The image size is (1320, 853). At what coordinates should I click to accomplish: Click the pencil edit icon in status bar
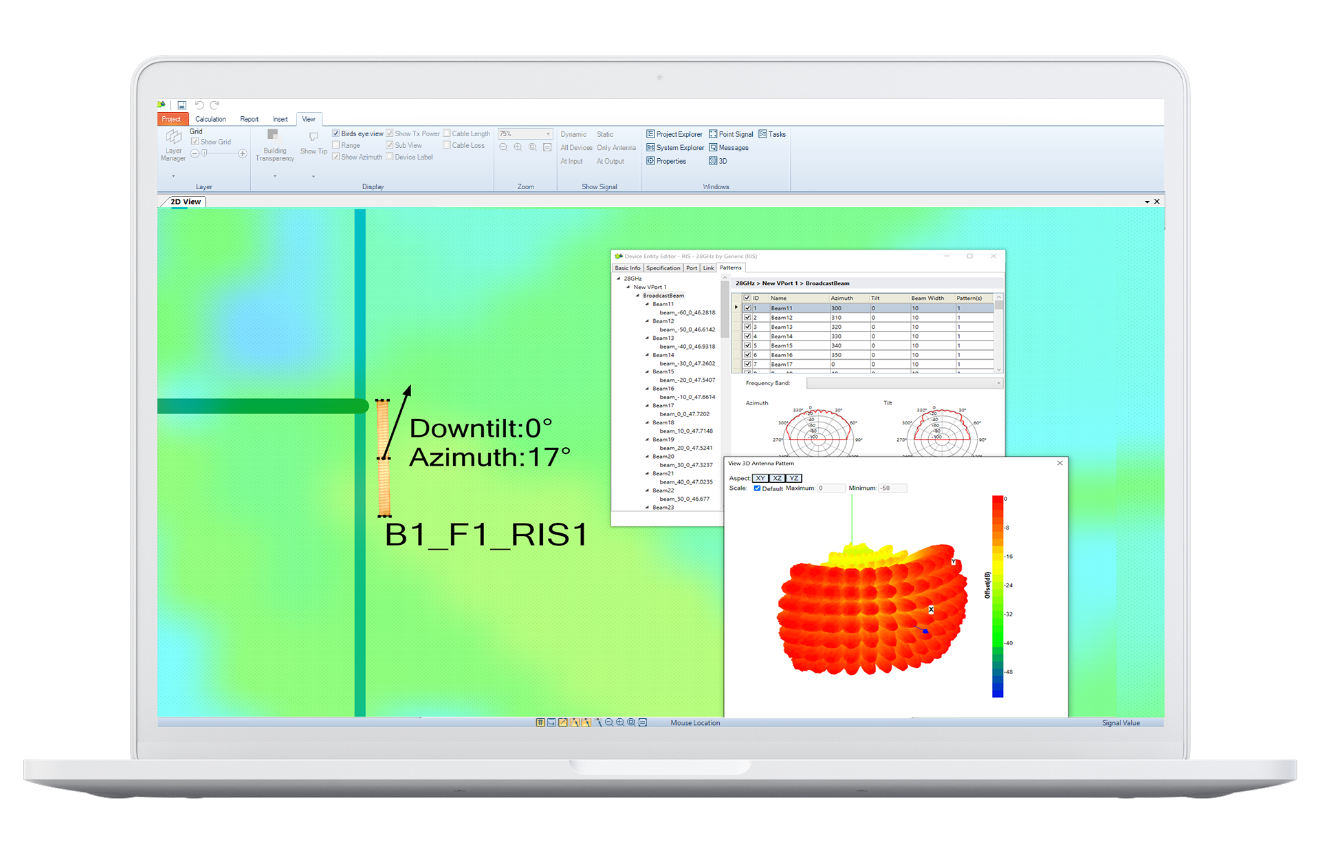point(563,722)
